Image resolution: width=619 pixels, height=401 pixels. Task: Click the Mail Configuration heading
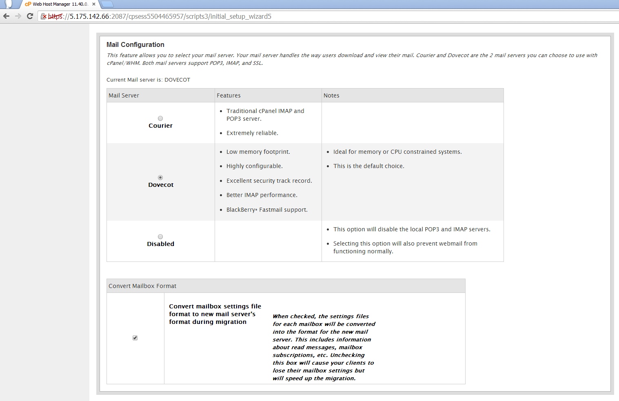tap(135, 44)
